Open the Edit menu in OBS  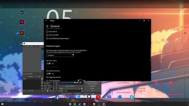click(x=28, y=46)
